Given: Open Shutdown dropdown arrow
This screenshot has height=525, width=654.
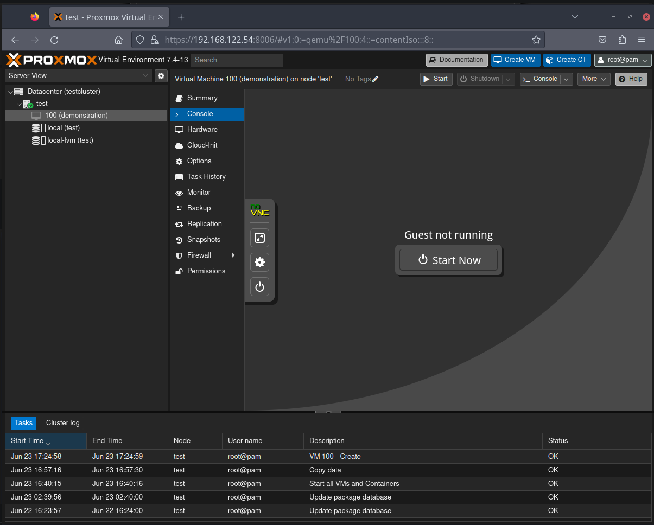Looking at the screenshot, I should tap(508, 79).
